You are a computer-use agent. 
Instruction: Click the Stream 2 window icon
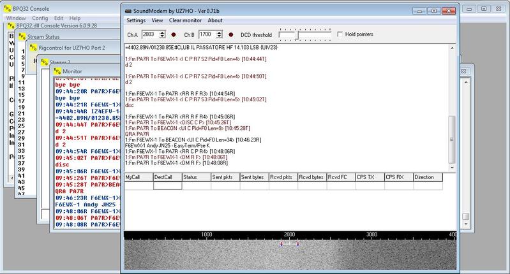44,62
